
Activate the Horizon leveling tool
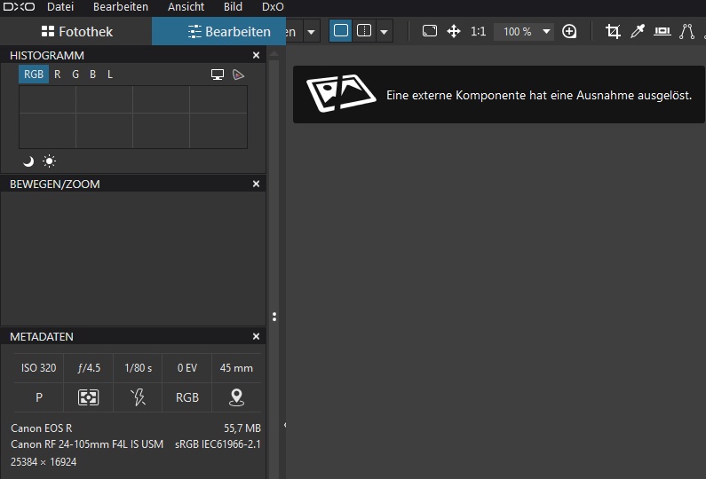pyautogui.click(x=662, y=31)
